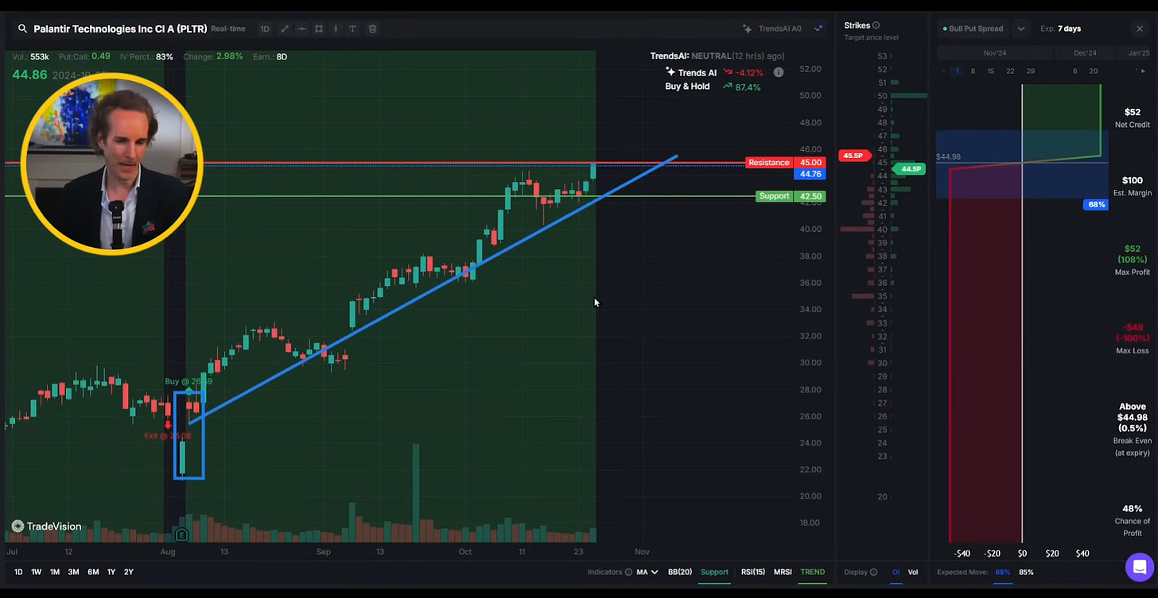Click the ticker search magnifier icon

tap(22, 29)
